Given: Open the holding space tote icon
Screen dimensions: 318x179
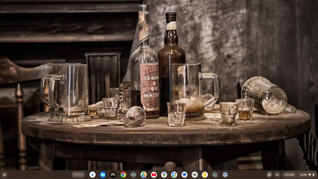Looking at the screenshot, I should 269,175.
